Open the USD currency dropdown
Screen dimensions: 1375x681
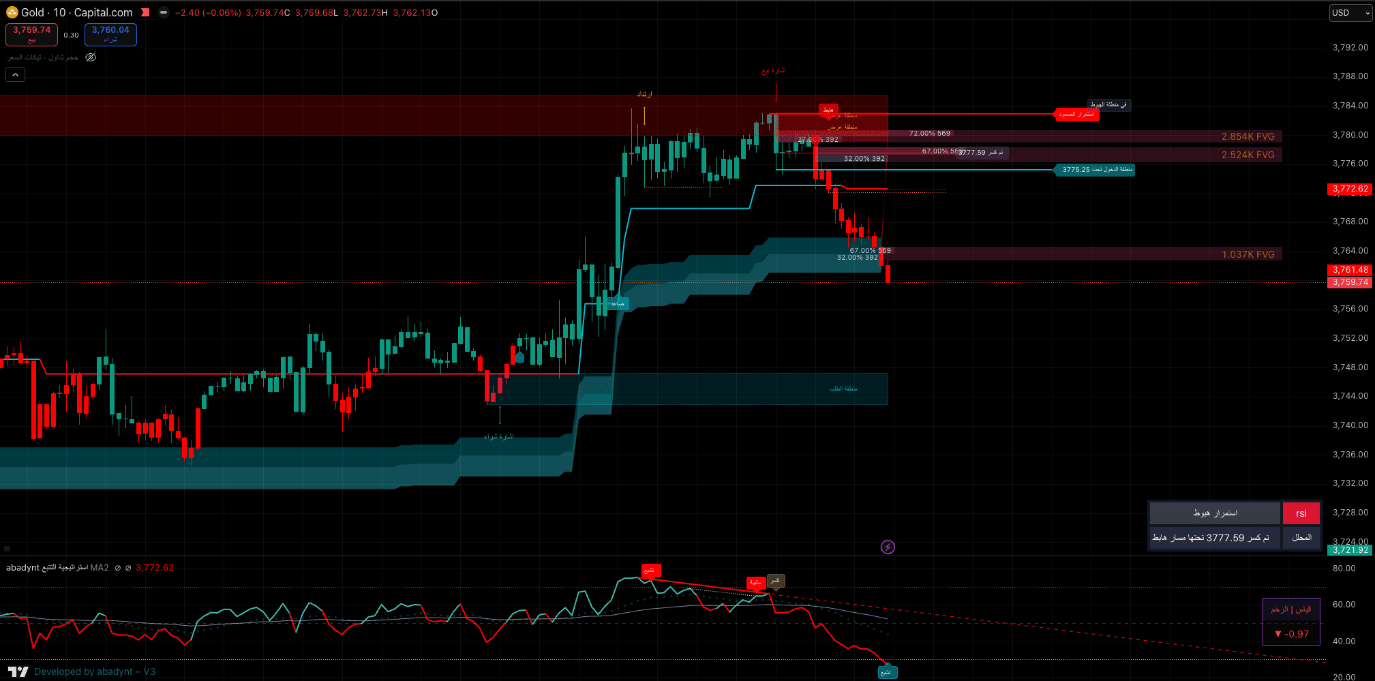pyautogui.click(x=1350, y=12)
